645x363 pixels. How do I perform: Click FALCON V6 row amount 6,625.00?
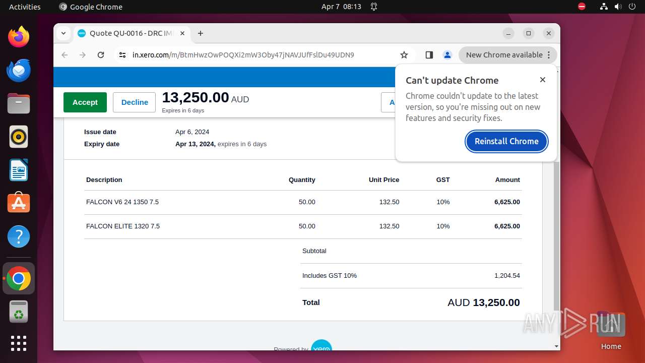point(507,202)
